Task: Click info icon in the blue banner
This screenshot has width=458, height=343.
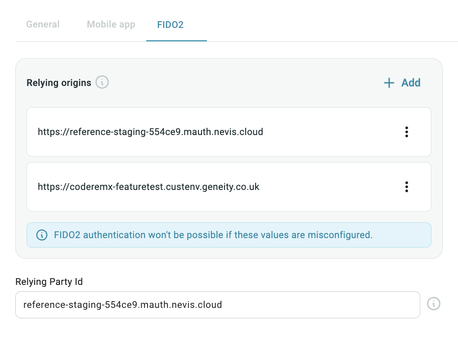Action: click(42, 235)
